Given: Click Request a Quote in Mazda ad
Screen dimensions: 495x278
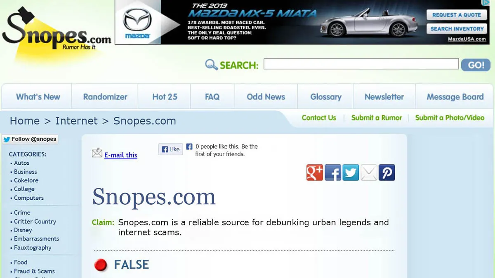Looking at the screenshot, I should [457, 15].
